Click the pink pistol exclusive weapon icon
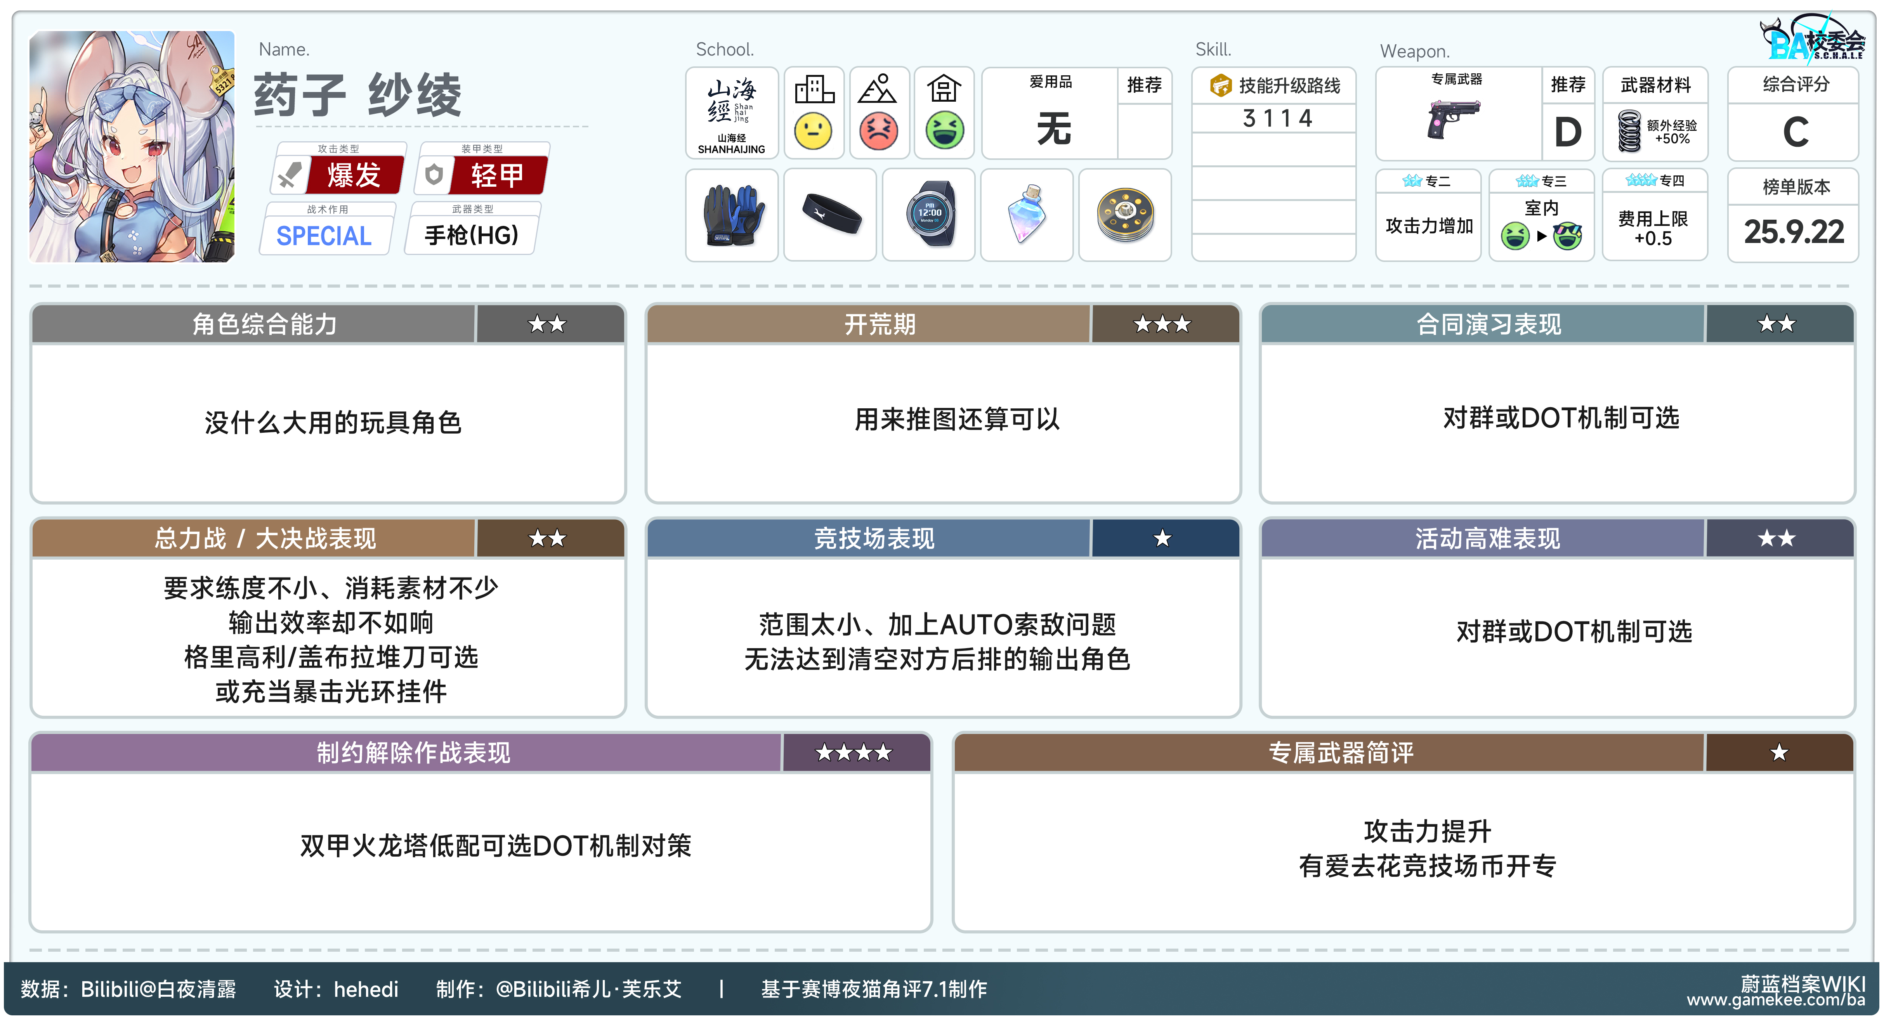The width and height of the screenshot is (1884, 1020). click(1452, 119)
